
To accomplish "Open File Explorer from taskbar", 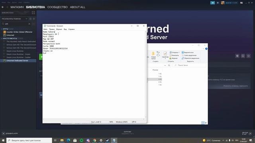I will [62, 140].
